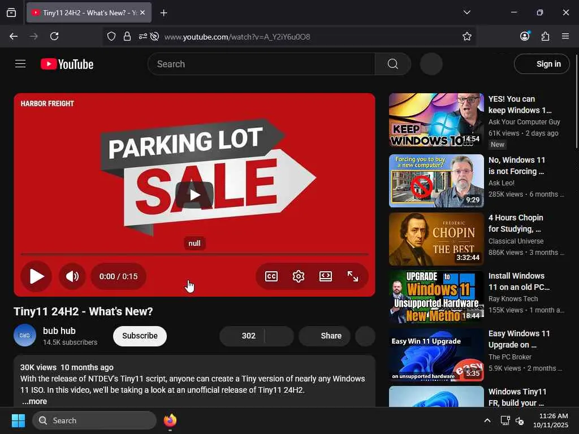Open a new browser tab
Image resolution: width=579 pixels, height=434 pixels.
[163, 13]
